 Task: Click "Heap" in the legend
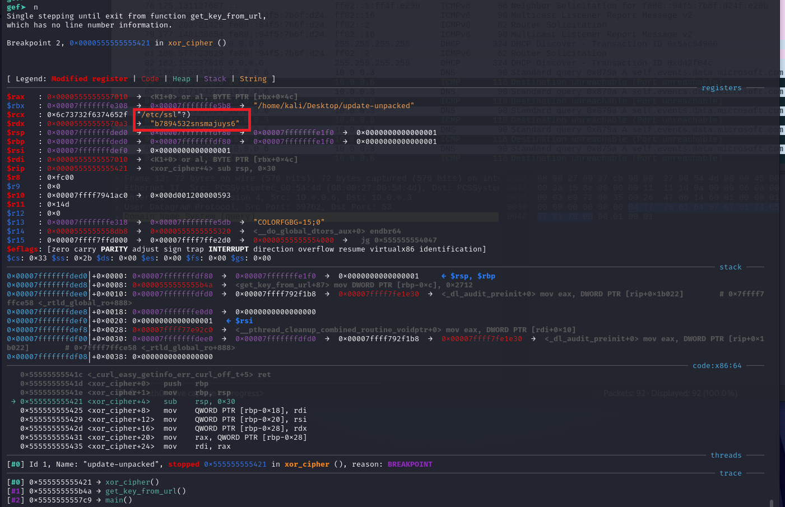tap(182, 79)
